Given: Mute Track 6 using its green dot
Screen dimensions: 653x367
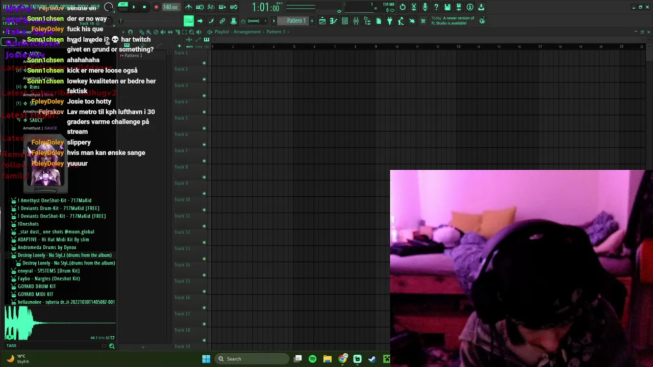Looking at the screenshot, I should (x=204, y=145).
